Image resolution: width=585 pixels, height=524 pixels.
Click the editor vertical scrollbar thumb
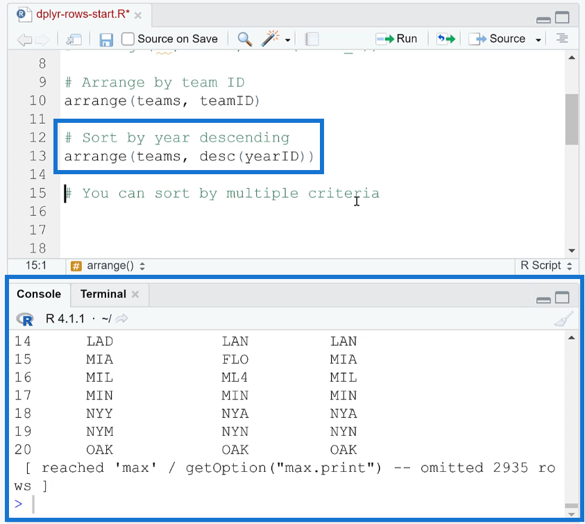coord(571,119)
